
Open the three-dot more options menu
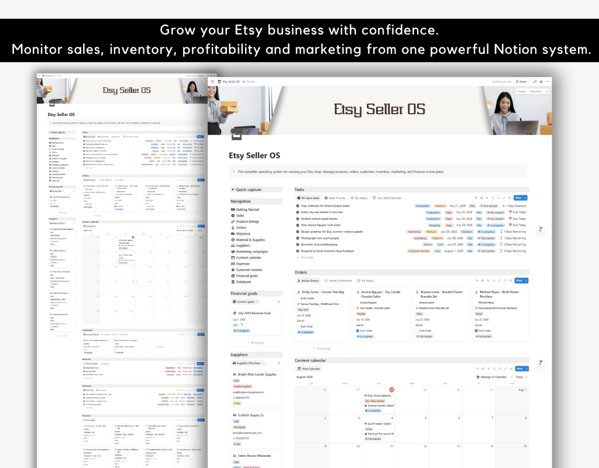coord(547,81)
